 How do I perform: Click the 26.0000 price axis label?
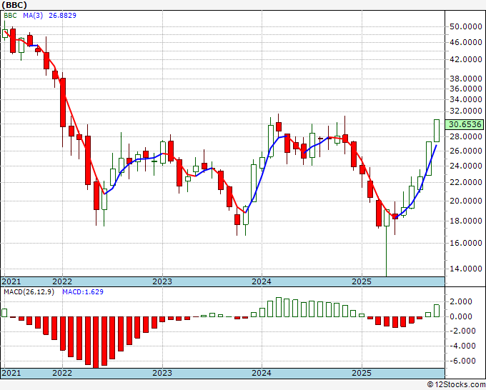click(x=465, y=151)
